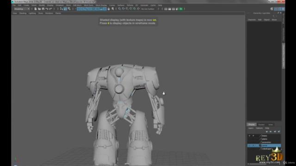Toggle Snap to points magnet icon

click(x=127, y=9)
